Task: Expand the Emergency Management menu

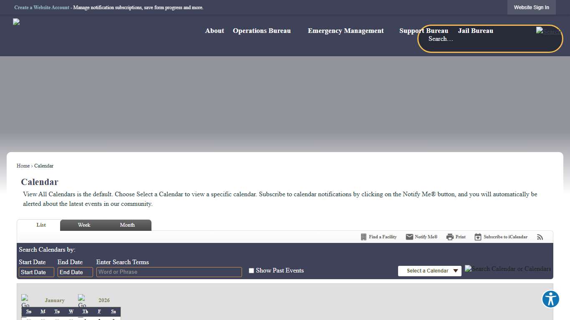Action: [x=346, y=30]
